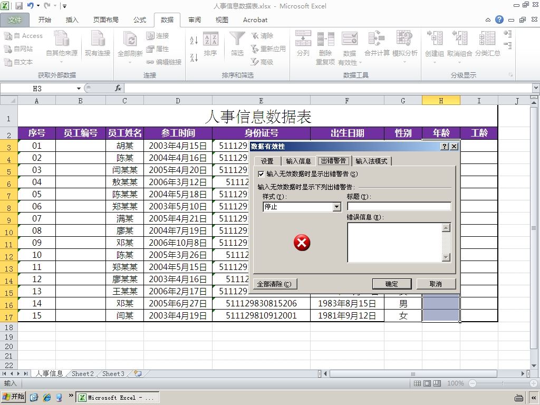Screen dimensions: 540x405
Task: Switch to the Insert (插入) ribbon tab
Action: (x=72, y=20)
